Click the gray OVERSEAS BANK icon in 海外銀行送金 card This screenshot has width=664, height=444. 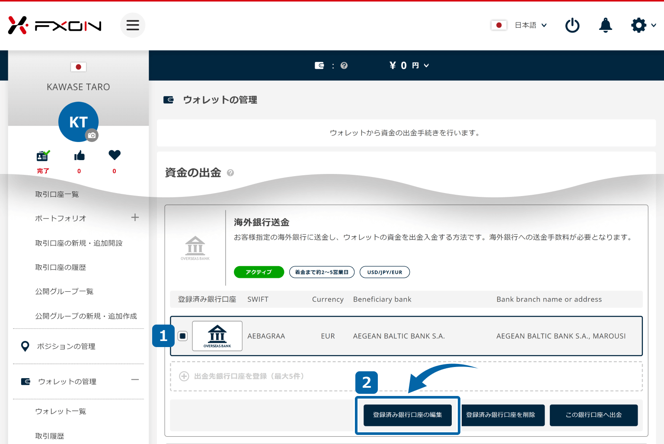pyautogui.click(x=195, y=248)
